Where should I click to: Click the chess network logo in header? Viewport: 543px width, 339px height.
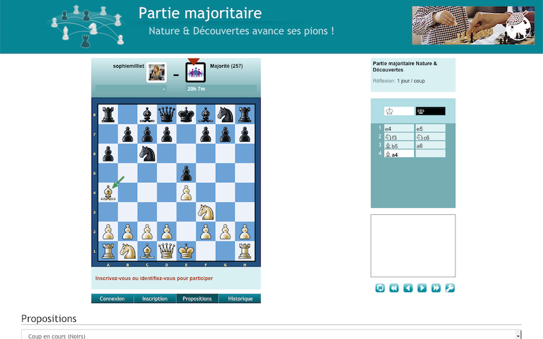click(x=86, y=26)
